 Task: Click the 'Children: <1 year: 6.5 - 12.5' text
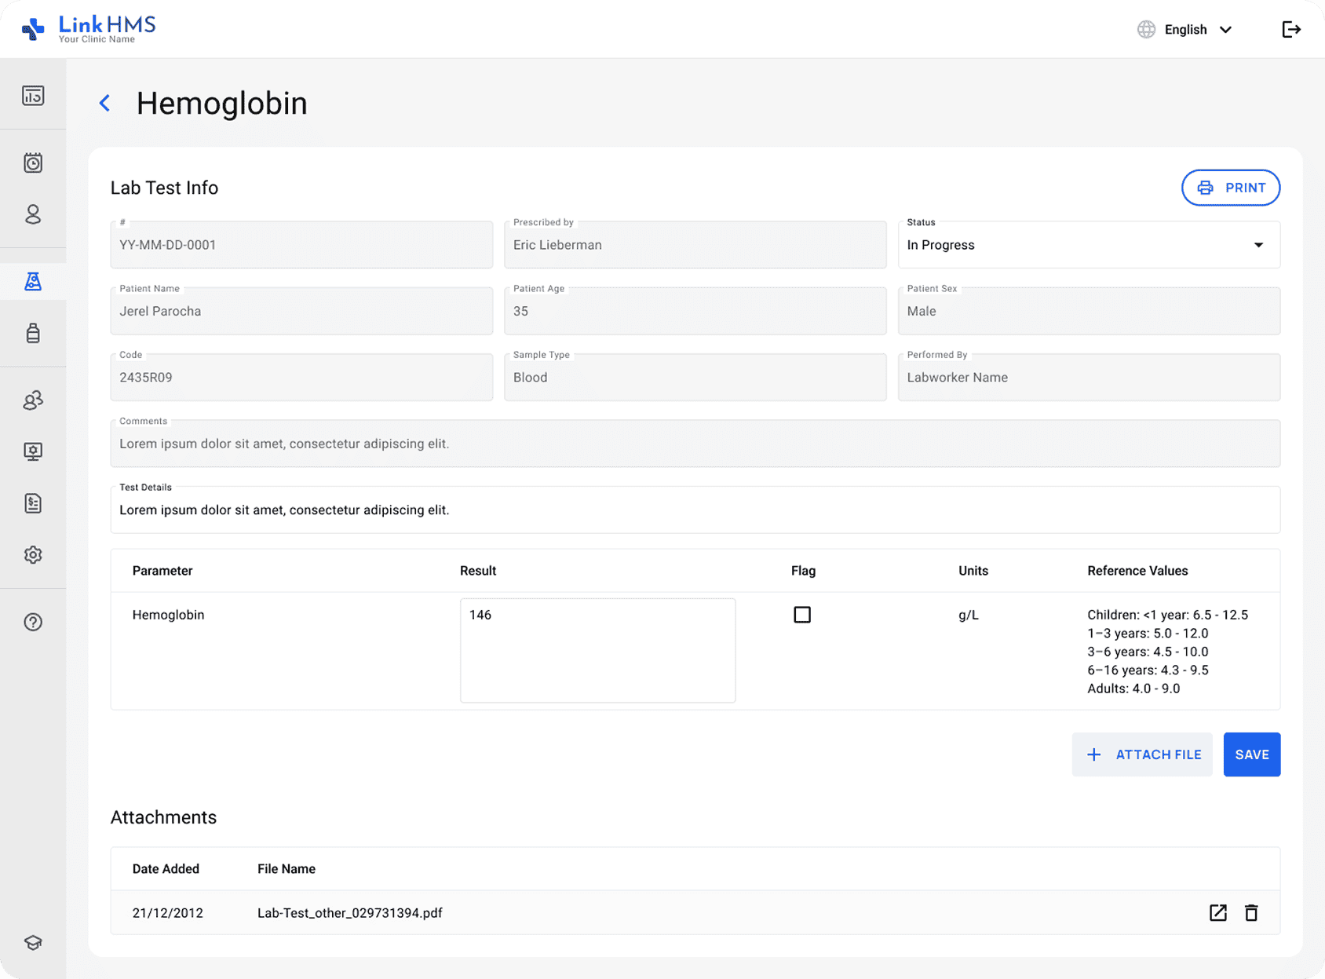click(x=1168, y=615)
